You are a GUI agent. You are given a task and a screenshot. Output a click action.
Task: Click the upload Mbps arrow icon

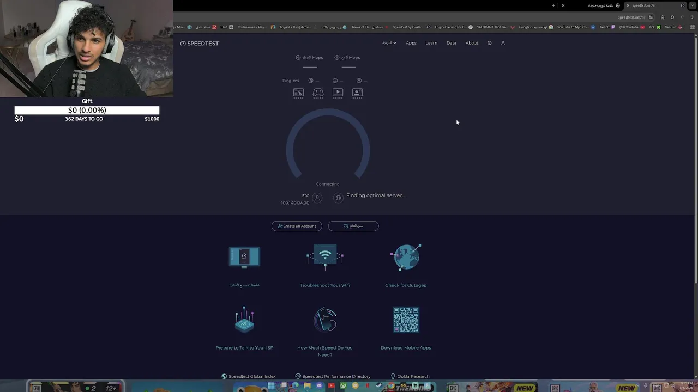337,57
